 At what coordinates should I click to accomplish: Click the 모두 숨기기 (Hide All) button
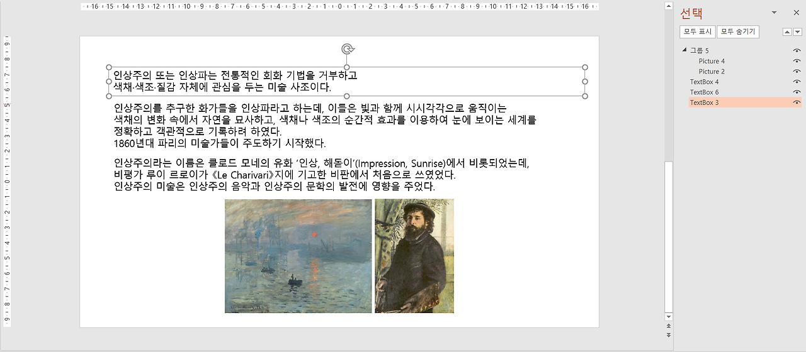739,31
